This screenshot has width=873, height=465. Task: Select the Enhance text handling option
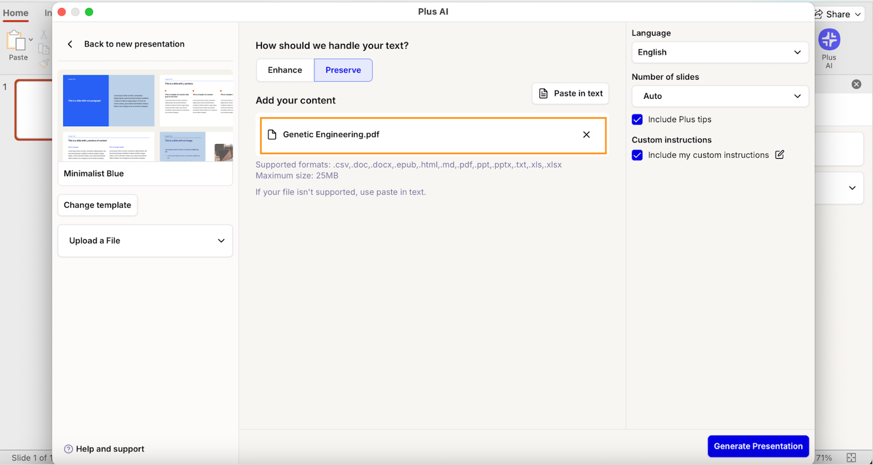coord(285,70)
